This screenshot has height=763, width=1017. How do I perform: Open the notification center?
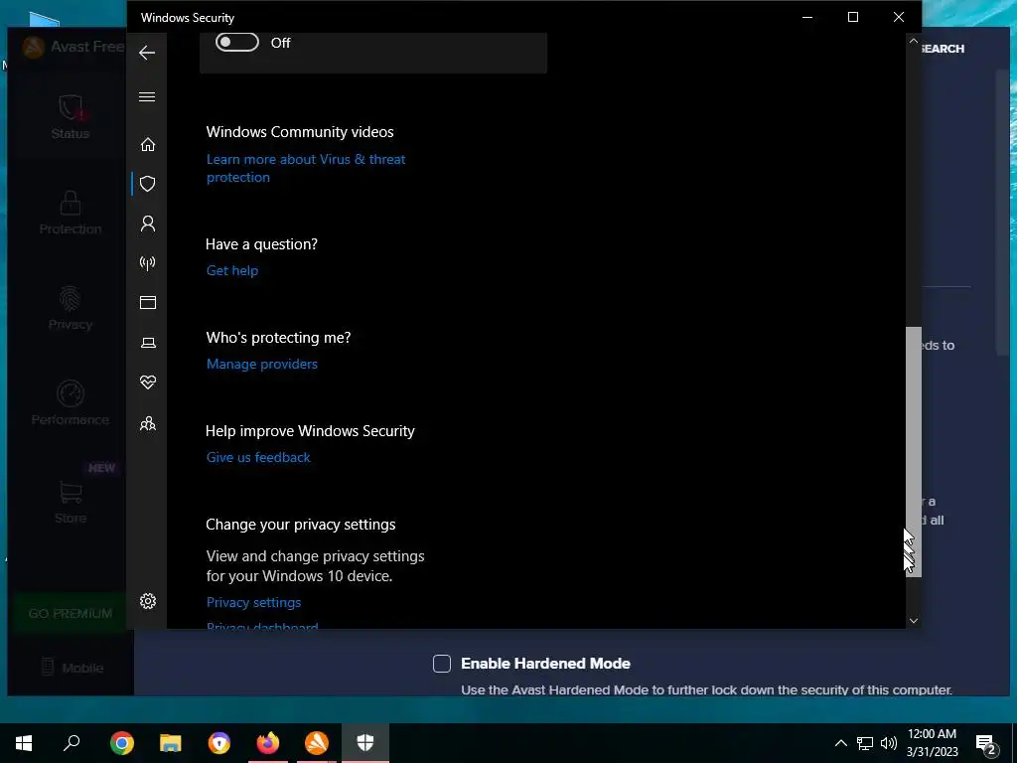(986, 743)
